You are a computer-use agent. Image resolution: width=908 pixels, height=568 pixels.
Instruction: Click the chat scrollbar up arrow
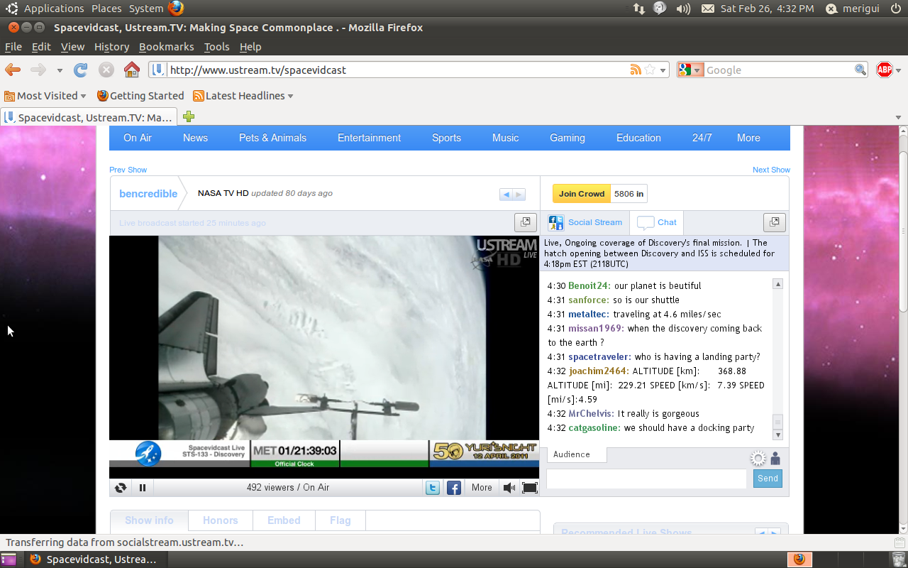777,284
